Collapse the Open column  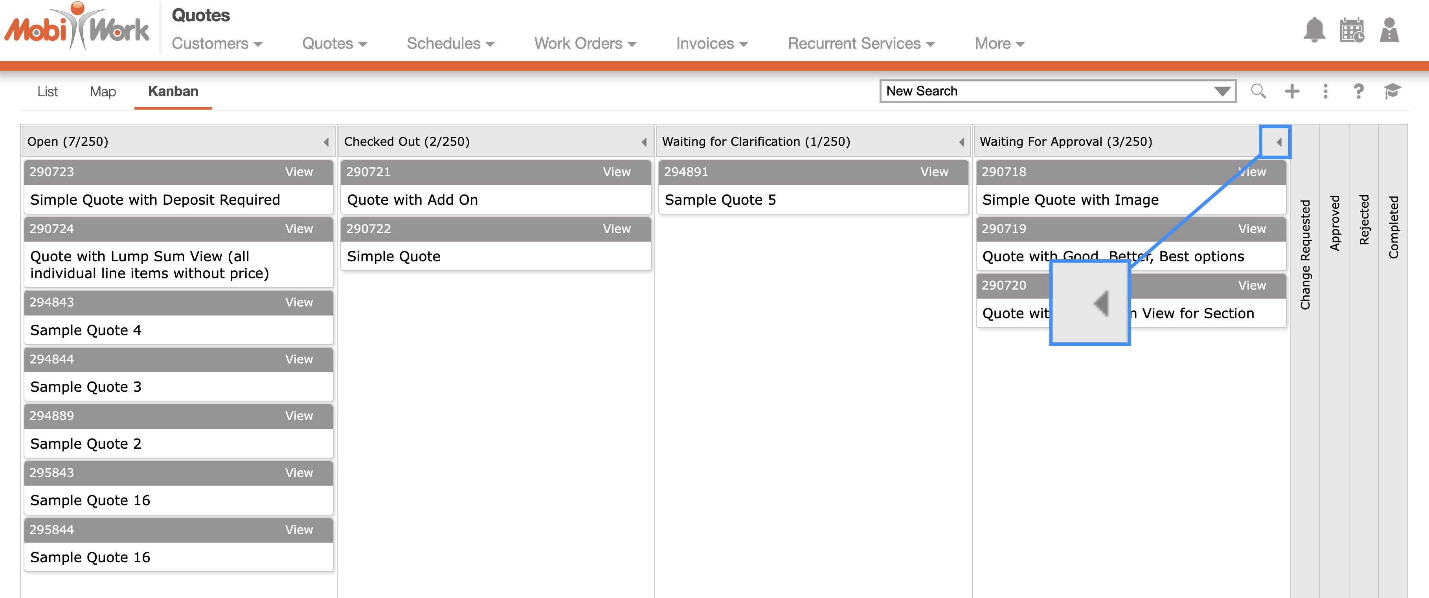click(326, 142)
